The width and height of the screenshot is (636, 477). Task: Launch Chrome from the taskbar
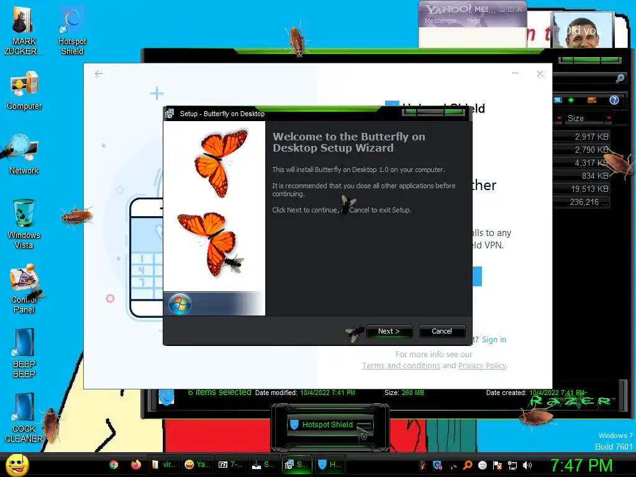pos(114,465)
